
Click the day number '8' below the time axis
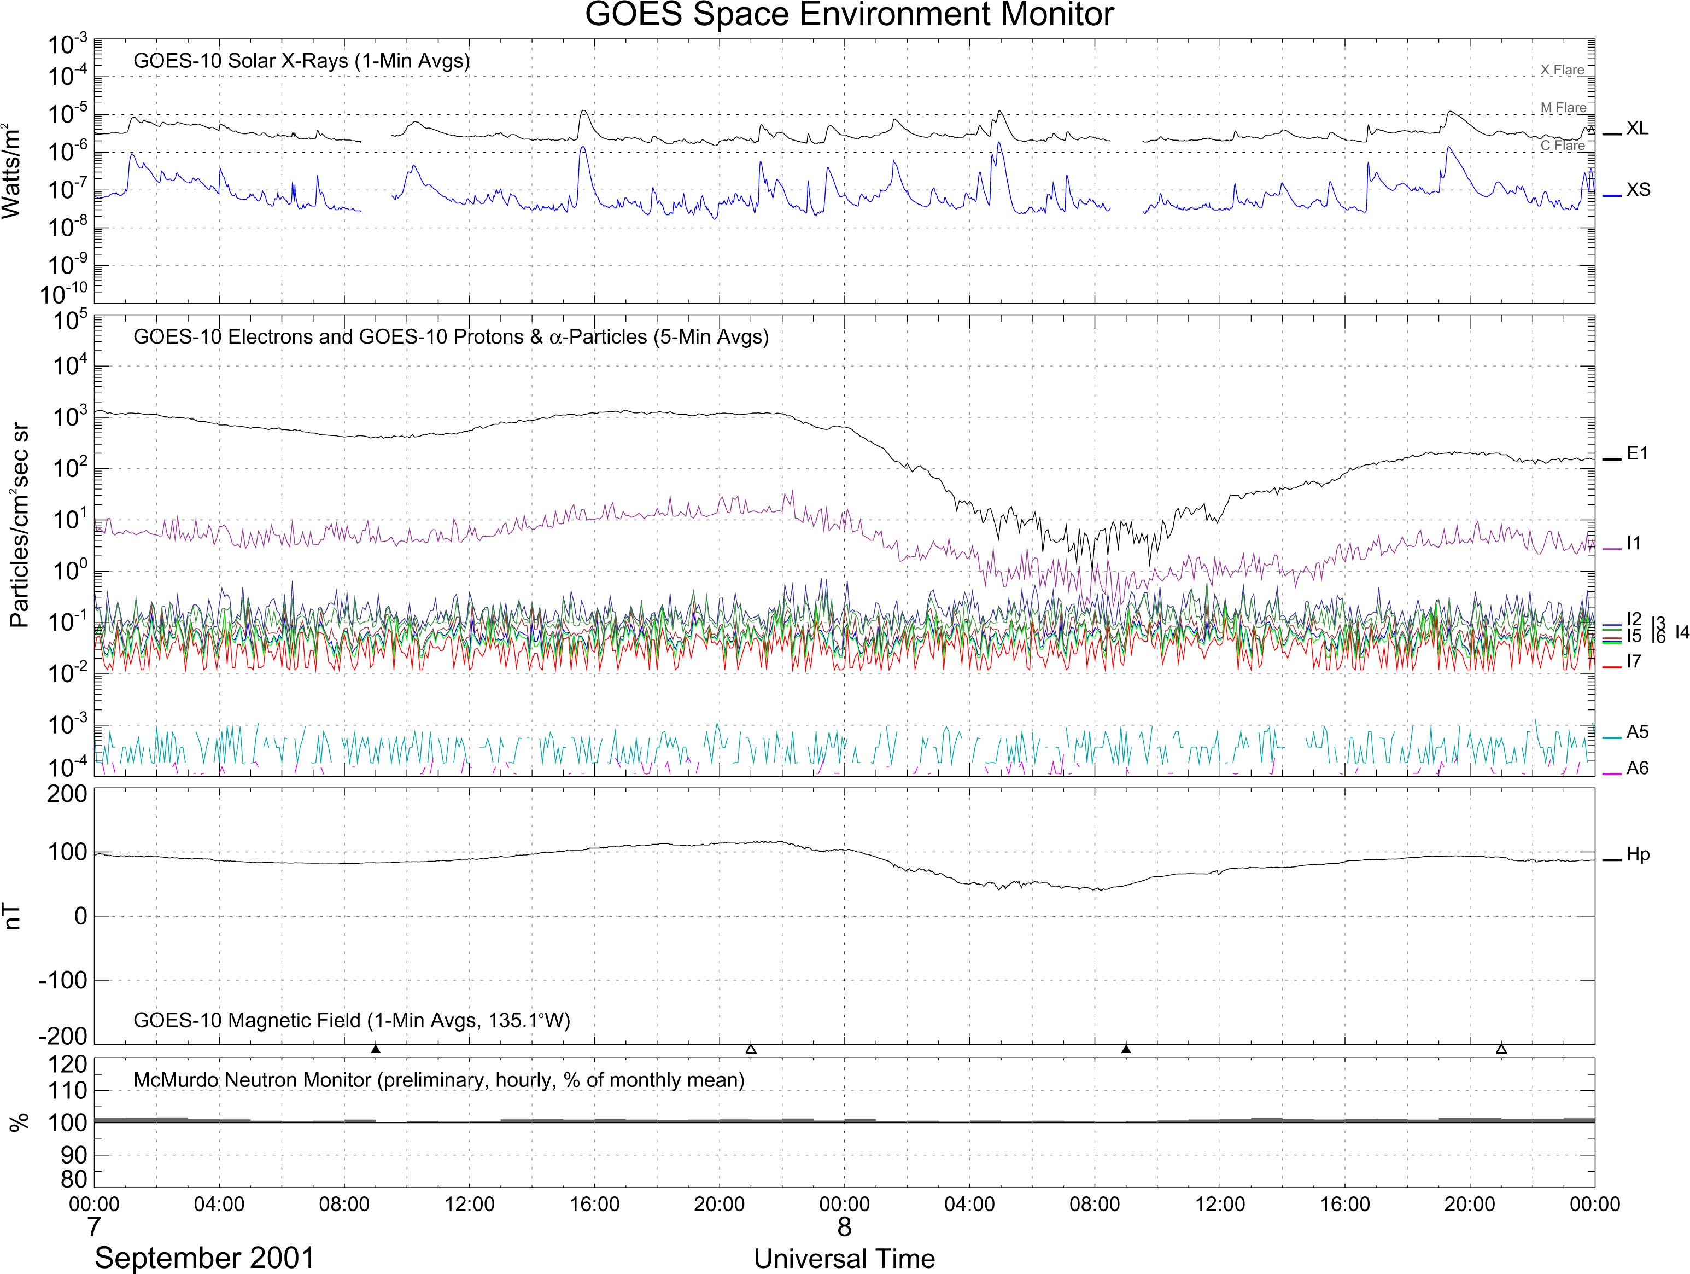[844, 1228]
